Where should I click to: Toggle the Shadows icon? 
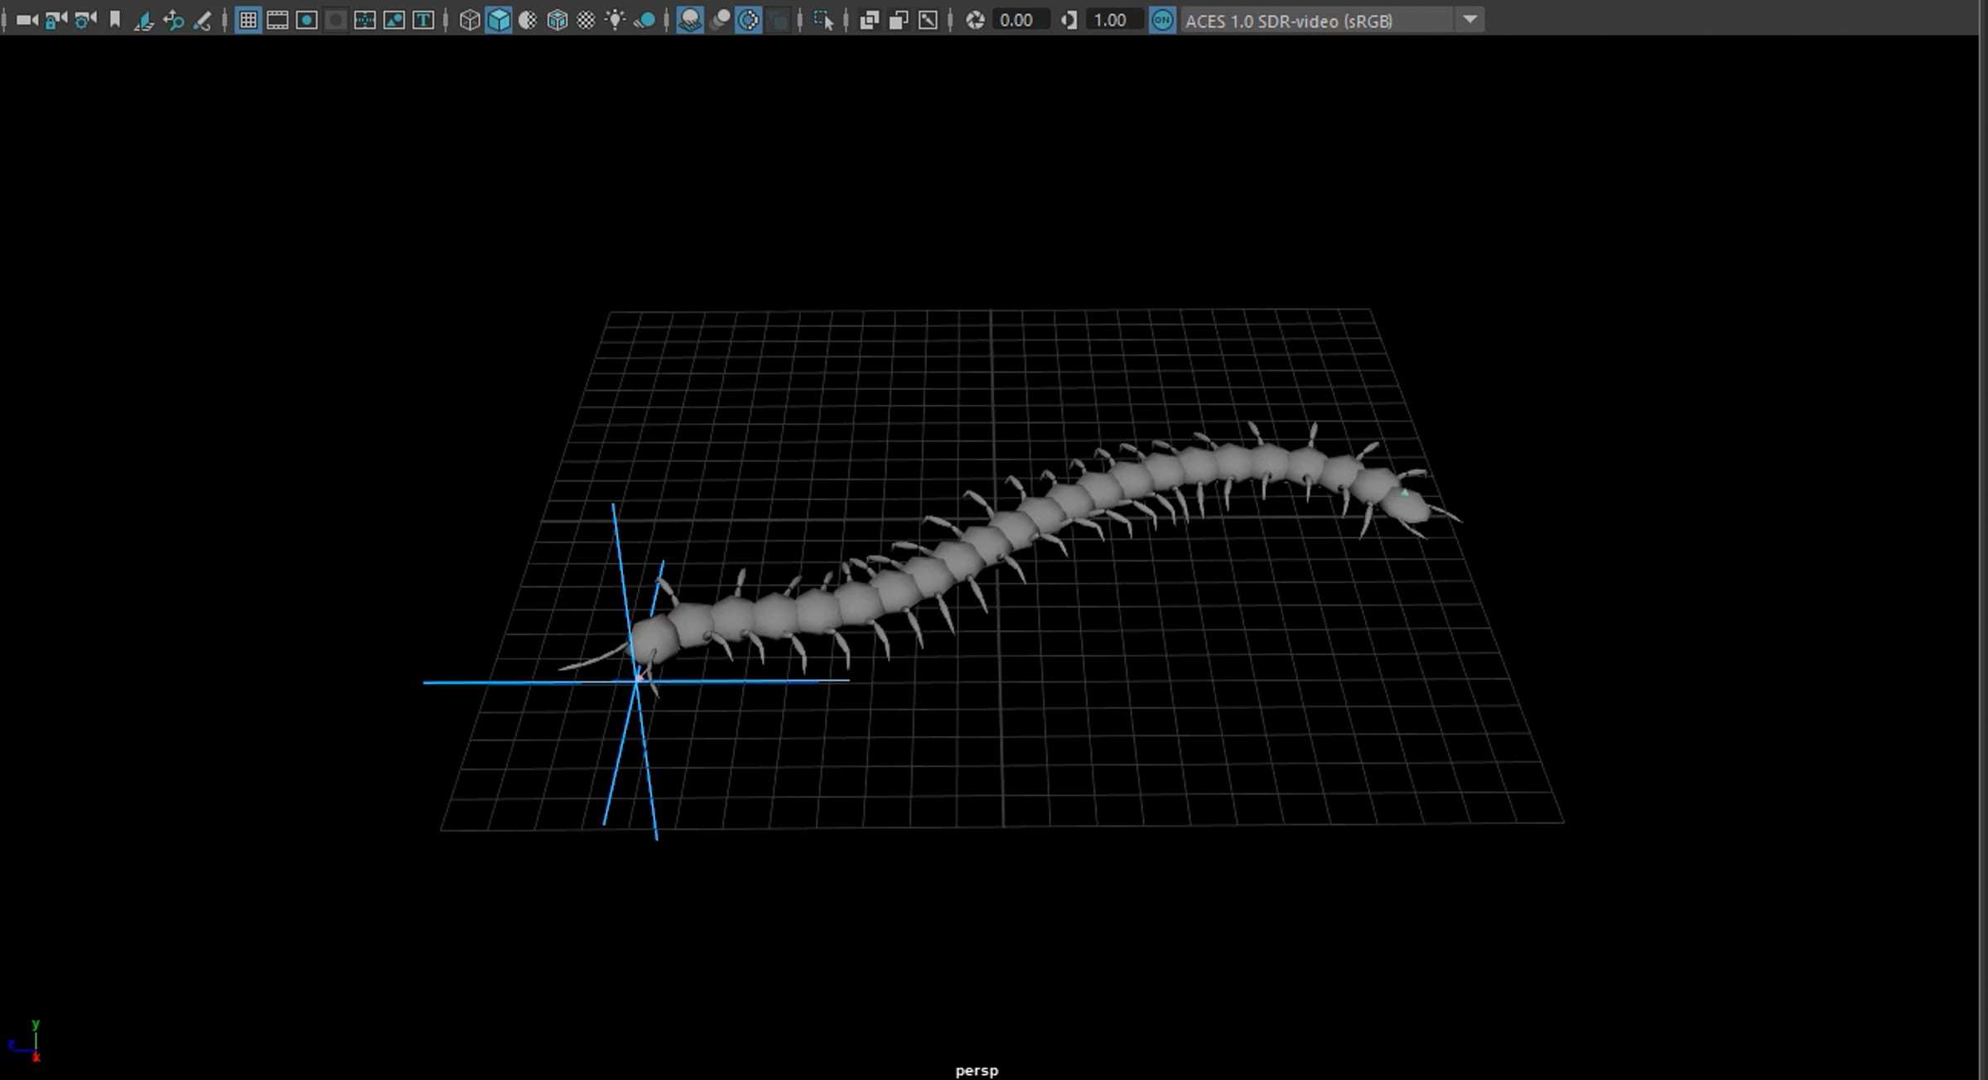click(x=644, y=20)
